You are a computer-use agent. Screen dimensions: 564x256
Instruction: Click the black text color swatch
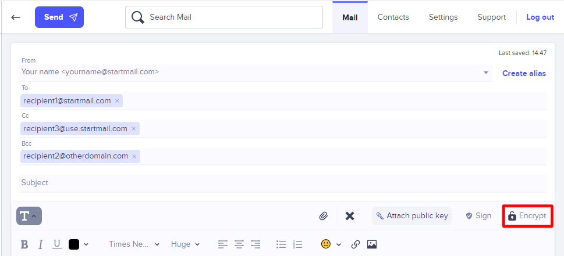(74, 244)
